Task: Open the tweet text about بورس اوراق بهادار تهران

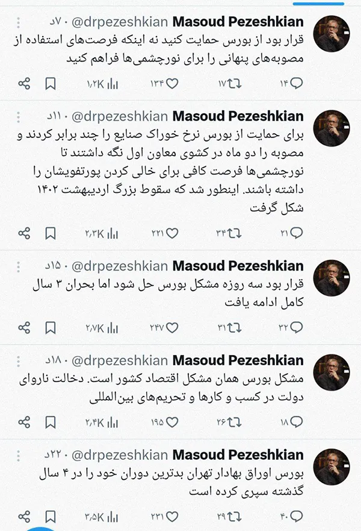Action: [171, 482]
